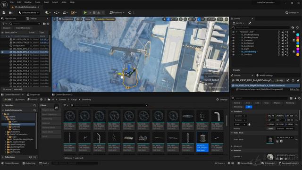Click the add folder icon in Levels panel
Image resolution: width=302 pixels, height=170 pixels.
[293, 27]
